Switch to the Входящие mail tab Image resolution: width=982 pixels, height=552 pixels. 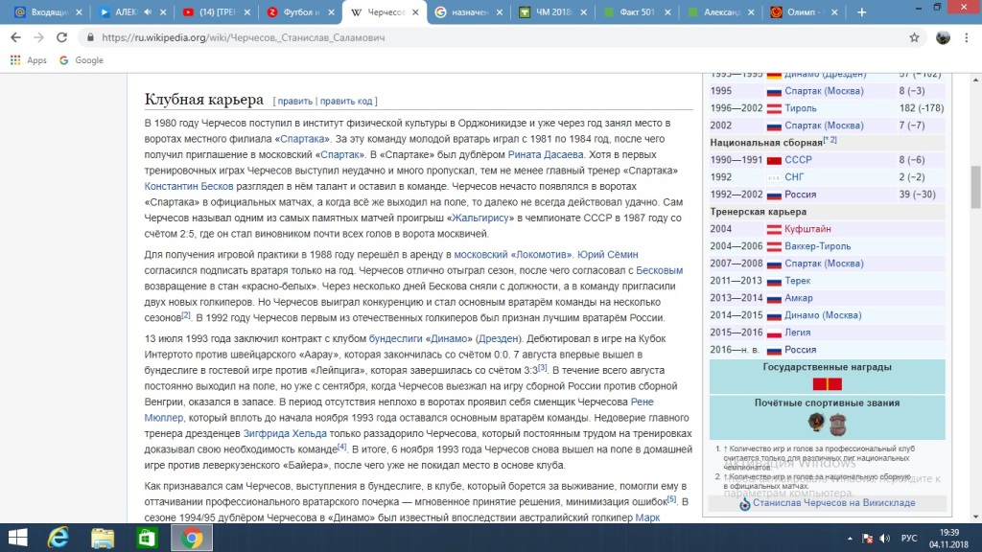point(48,11)
